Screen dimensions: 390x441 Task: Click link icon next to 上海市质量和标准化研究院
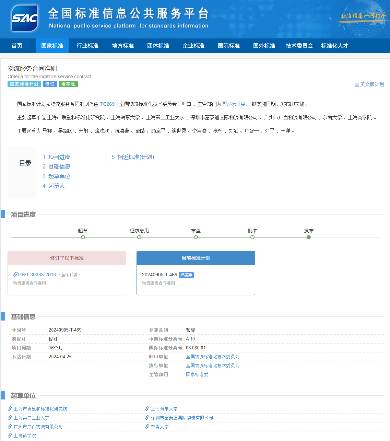[x=10, y=408]
